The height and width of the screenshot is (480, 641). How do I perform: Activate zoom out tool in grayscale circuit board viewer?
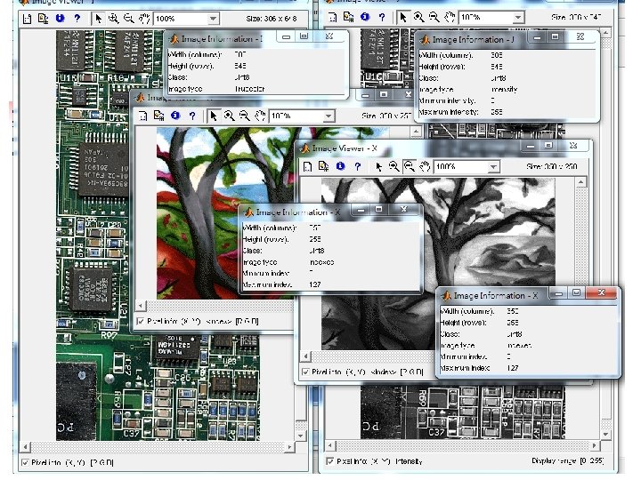coord(434,17)
